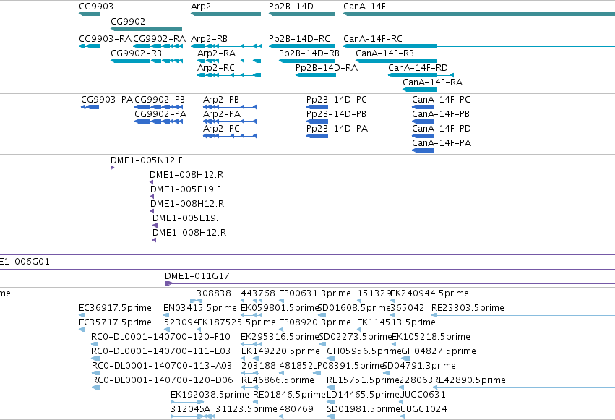Click the Pp2B-14D-RC transcript label
The height and width of the screenshot is (420, 615).
tap(300, 39)
